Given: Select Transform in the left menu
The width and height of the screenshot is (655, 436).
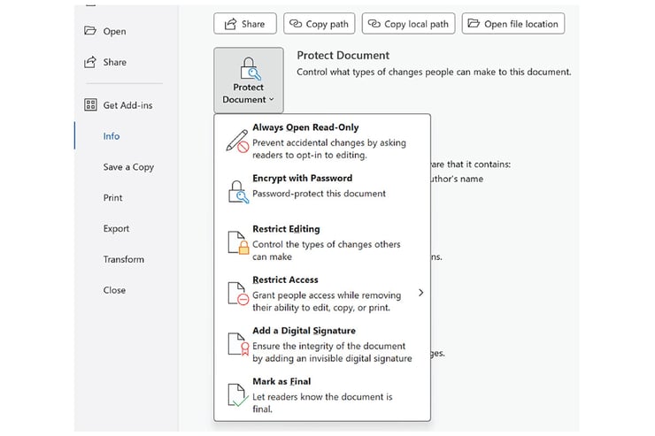Looking at the screenshot, I should (123, 260).
